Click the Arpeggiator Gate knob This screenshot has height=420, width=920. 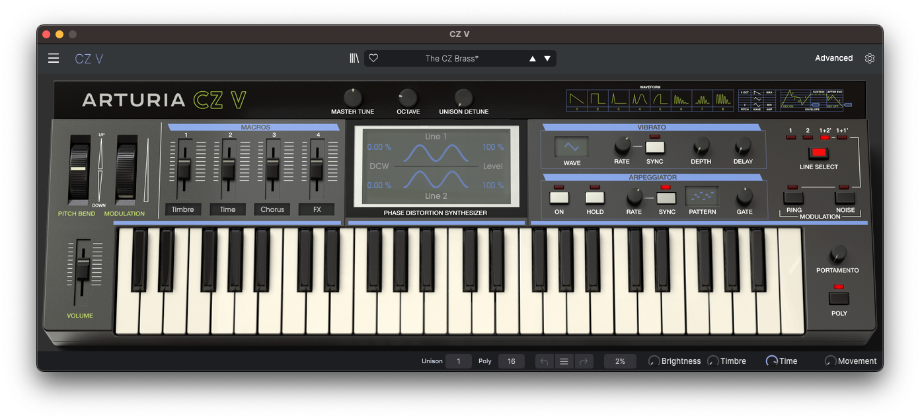point(744,196)
